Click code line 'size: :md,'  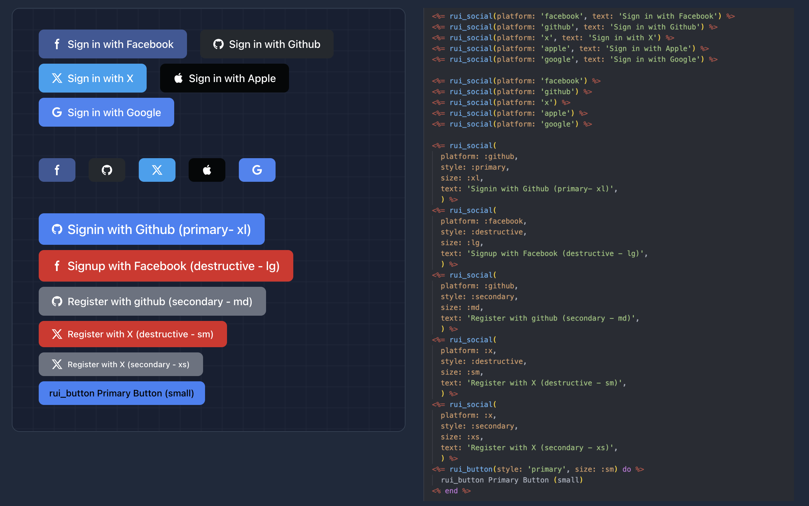click(462, 307)
